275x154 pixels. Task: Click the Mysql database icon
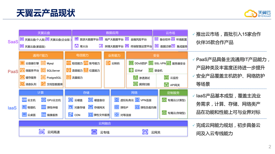pyautogui.click(x=43, y=63)
